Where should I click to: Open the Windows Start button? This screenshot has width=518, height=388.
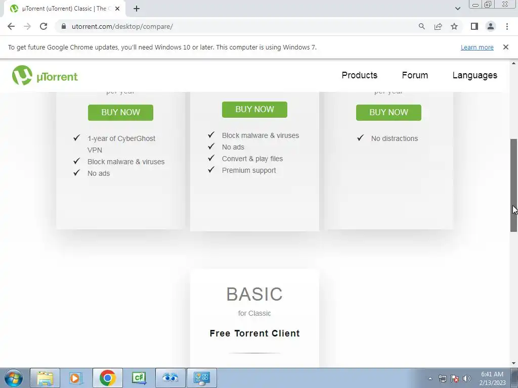(x=13, y=378)
